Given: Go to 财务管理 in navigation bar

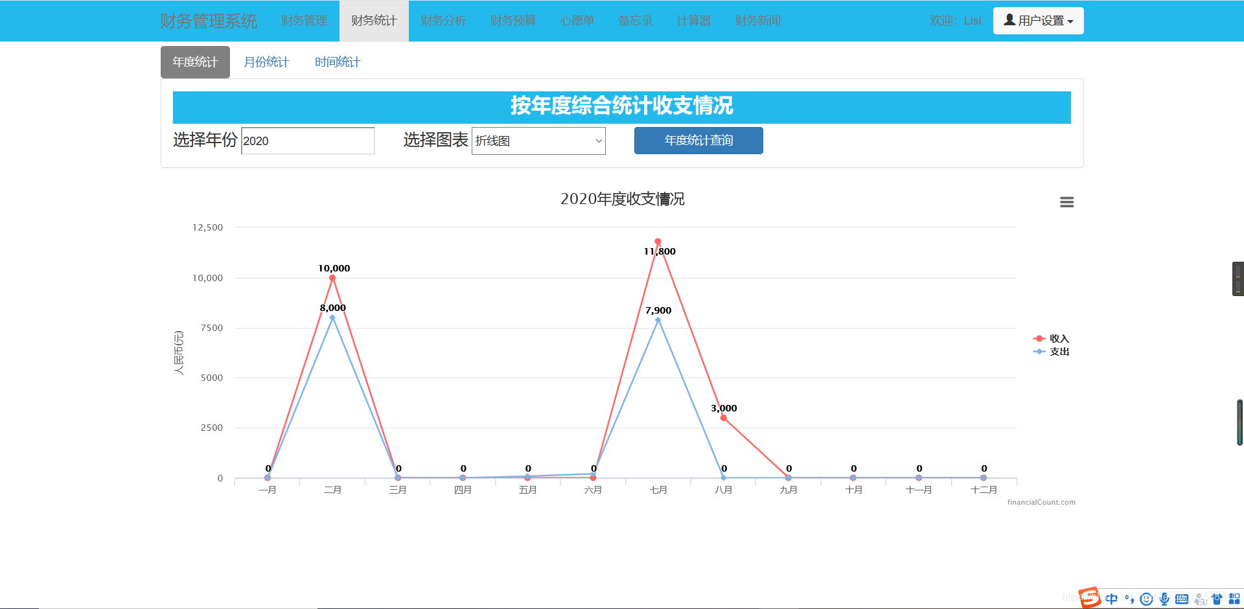Looking at the screenshot, I should click(x=304, y=21).
